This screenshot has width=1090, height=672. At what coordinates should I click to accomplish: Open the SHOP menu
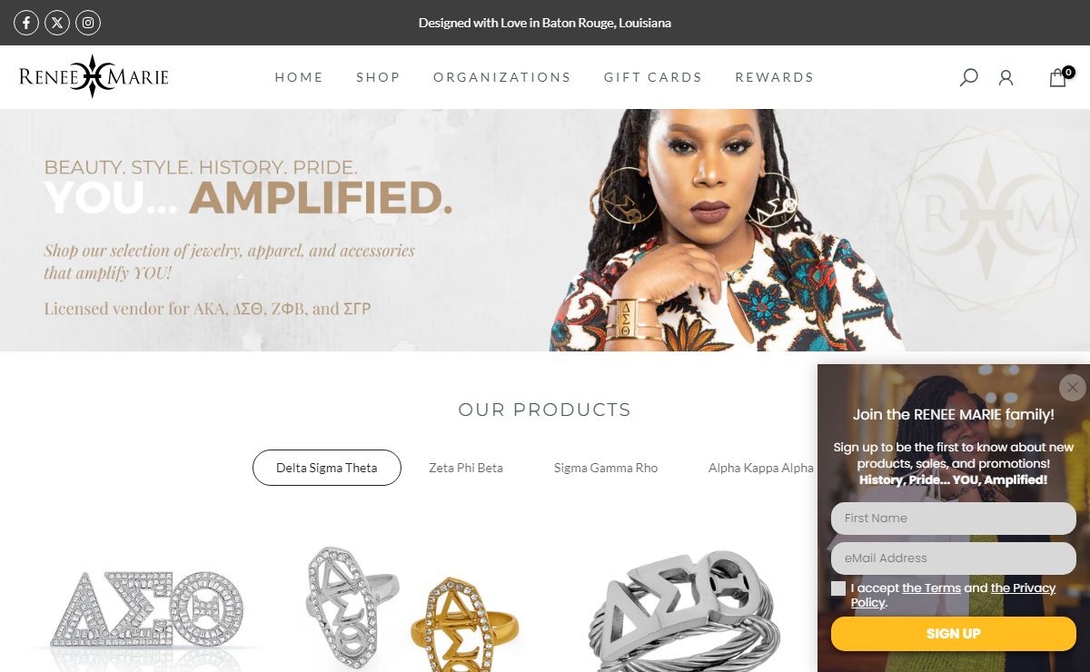378,77
